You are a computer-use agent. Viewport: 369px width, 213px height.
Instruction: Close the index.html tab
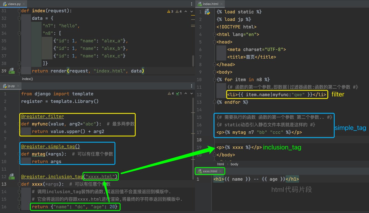[x=222, y=4]
